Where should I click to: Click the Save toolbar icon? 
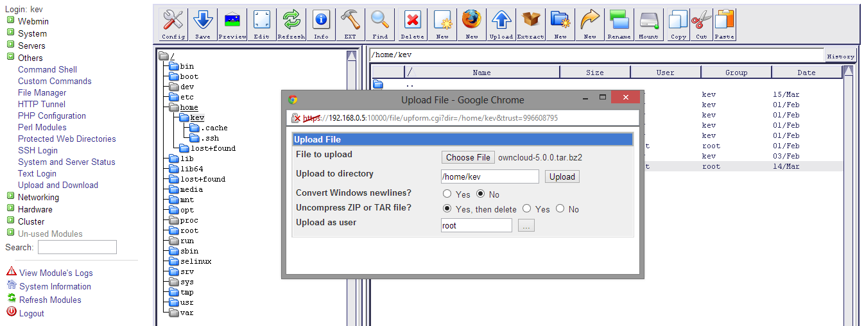pos(203,25)
